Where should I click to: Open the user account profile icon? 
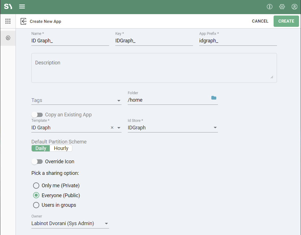tap(294, 7)
